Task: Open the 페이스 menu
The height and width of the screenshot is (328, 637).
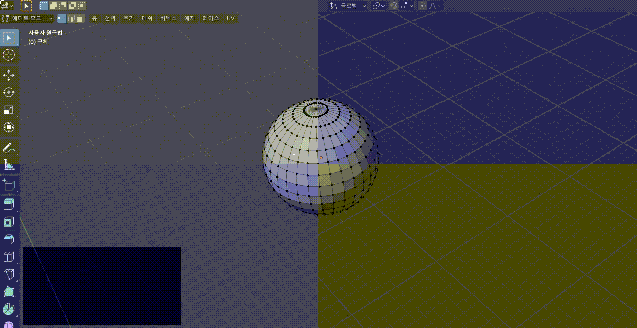Action: click(211, 18)
